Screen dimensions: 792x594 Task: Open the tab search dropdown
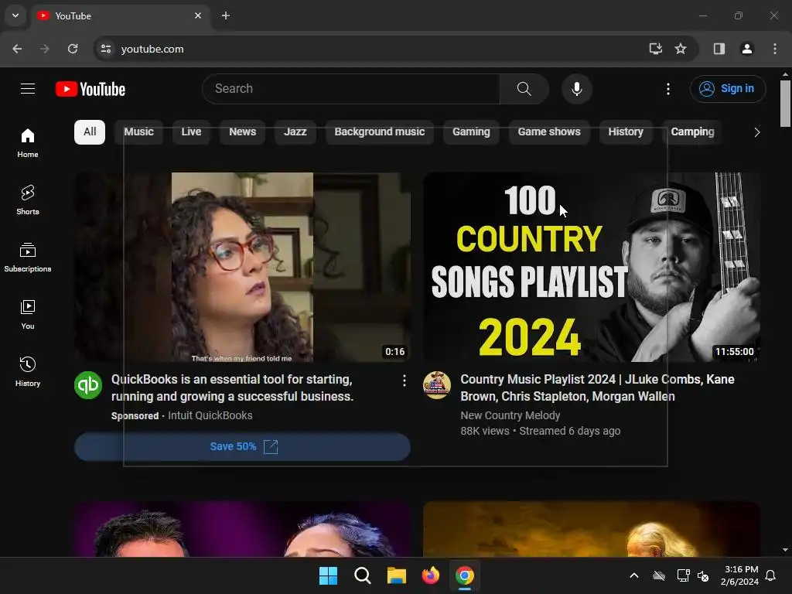pos(15,15)
